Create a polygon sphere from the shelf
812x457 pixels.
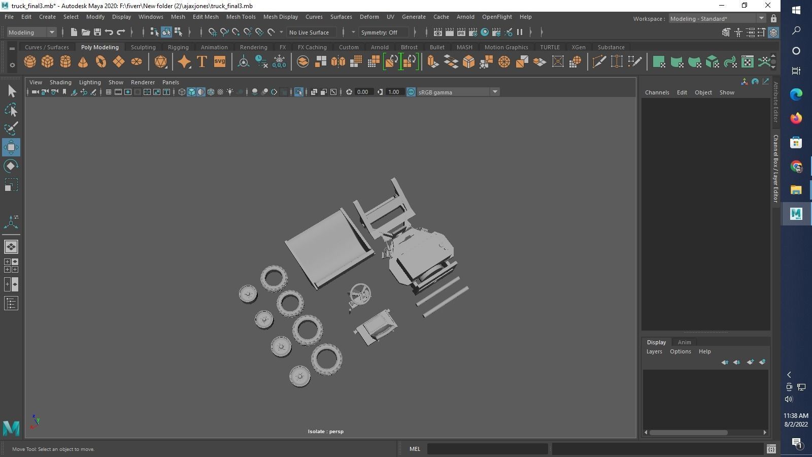click(30, 62)
